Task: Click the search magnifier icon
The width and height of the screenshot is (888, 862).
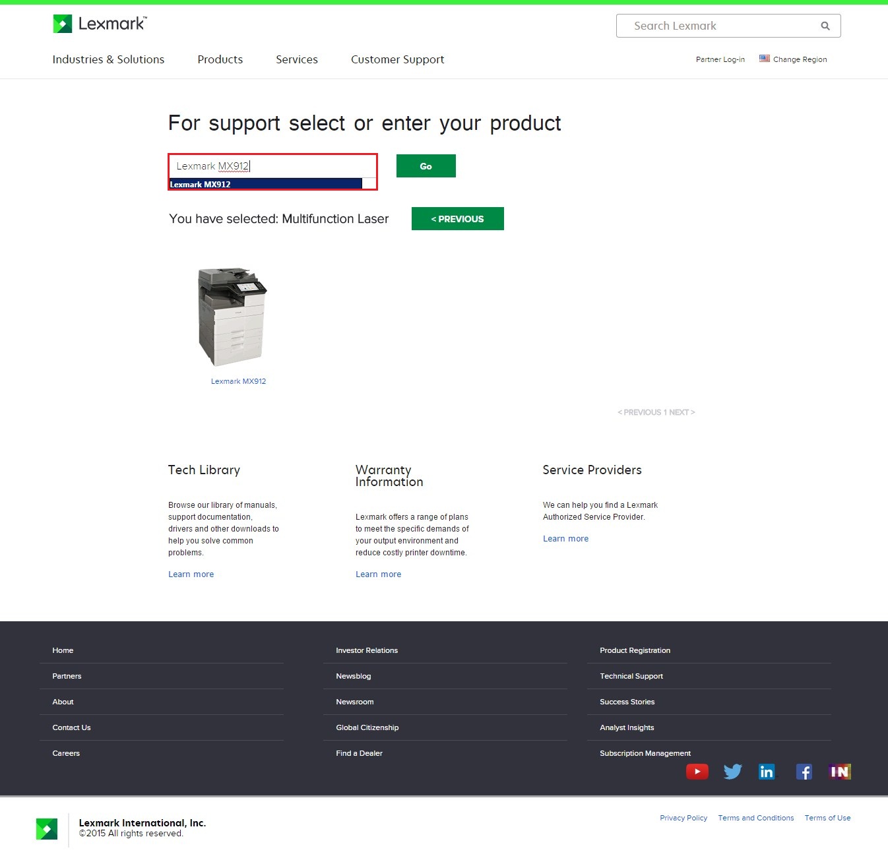Action: (825, 26)
